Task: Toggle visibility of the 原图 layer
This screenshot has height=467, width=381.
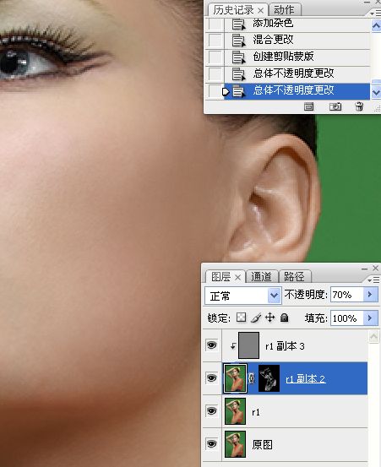Action: pyautogui.click(x=211, y=444)
